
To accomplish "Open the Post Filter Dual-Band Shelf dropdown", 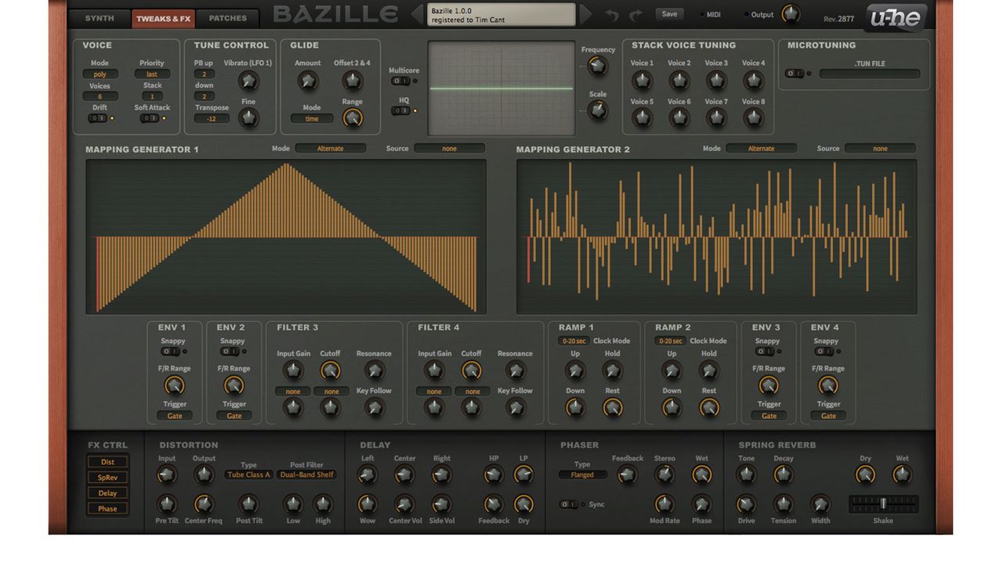I will [x=306, y=475].
